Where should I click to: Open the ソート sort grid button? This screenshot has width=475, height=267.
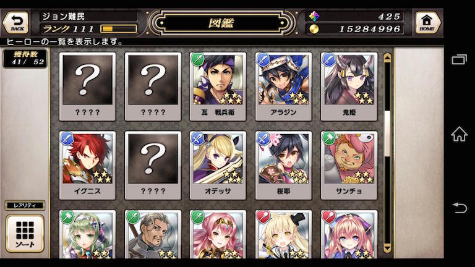pyautogui.click(x=25, y=234)
